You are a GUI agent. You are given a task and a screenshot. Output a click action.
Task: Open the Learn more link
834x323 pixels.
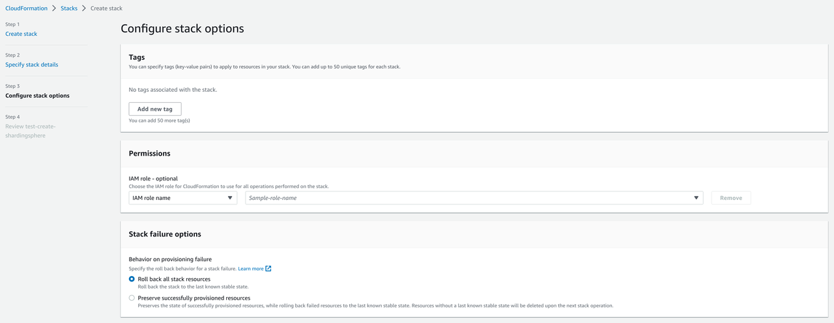[251, 268]
